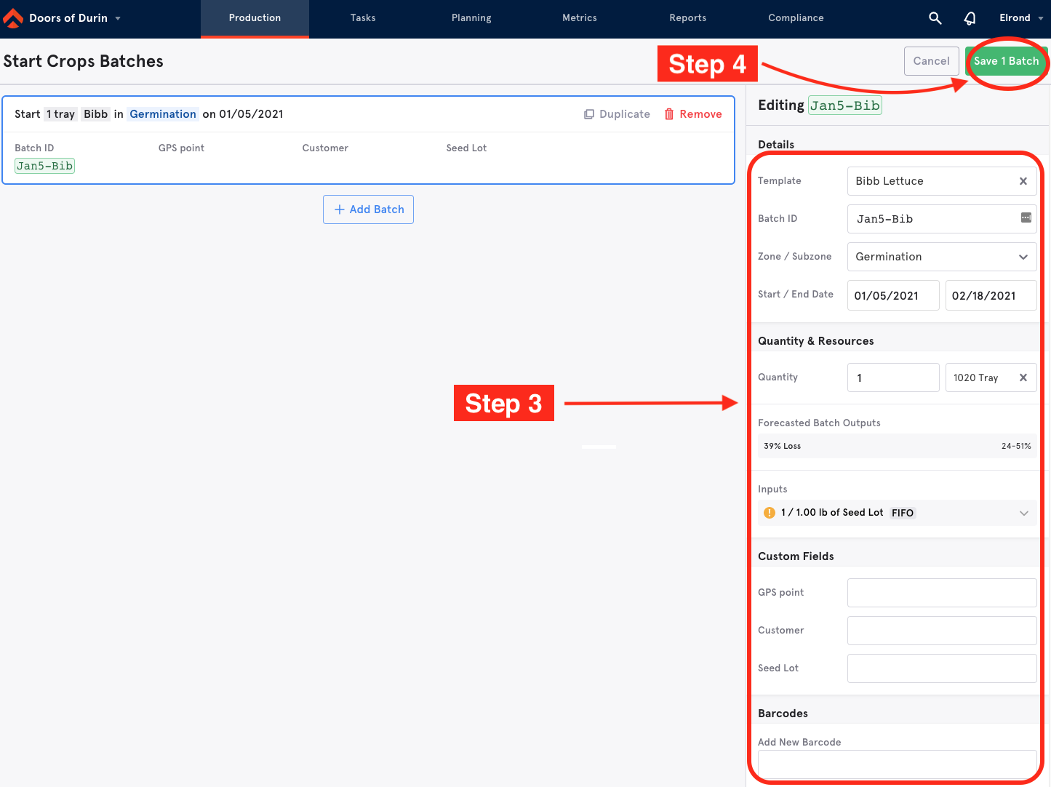Open the Elrond user menu
Viewport: 1051px width, 787px height.
pyautogui.click(x=1021, y=18)
